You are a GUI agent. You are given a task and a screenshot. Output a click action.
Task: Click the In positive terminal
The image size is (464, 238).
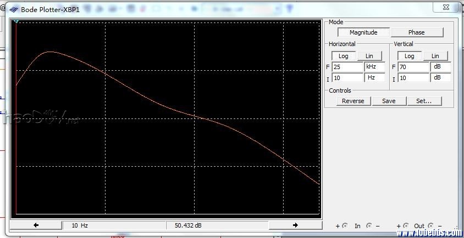(345, 225)
